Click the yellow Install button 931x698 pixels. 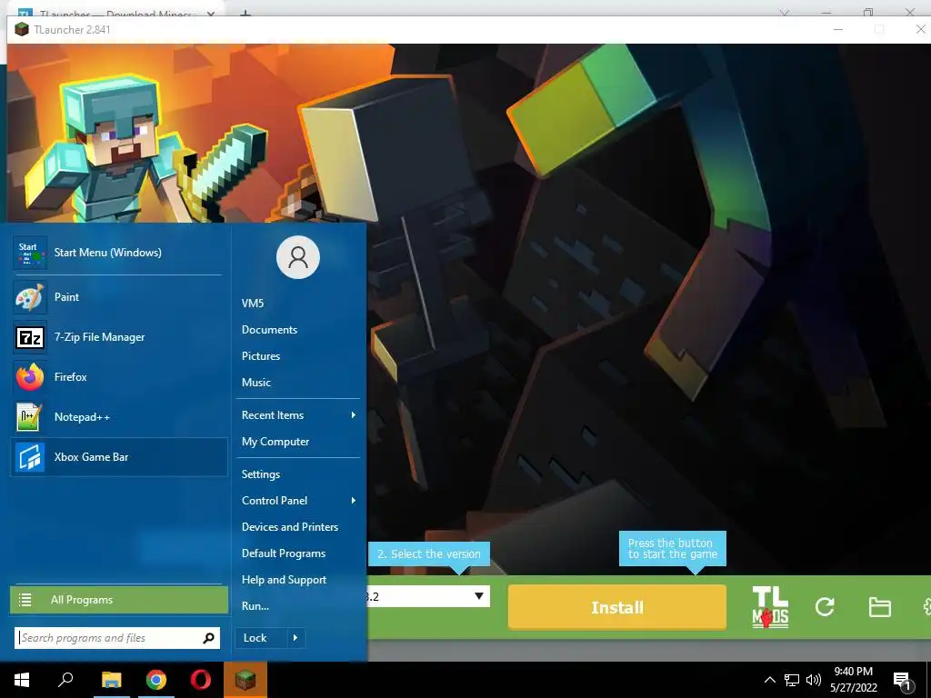click(617, 607)
